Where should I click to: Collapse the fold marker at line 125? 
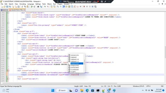click(8, 79)
